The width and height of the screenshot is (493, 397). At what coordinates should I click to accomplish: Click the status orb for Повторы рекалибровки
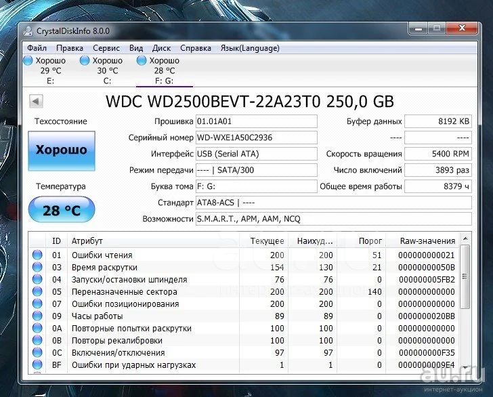(37, 340)
